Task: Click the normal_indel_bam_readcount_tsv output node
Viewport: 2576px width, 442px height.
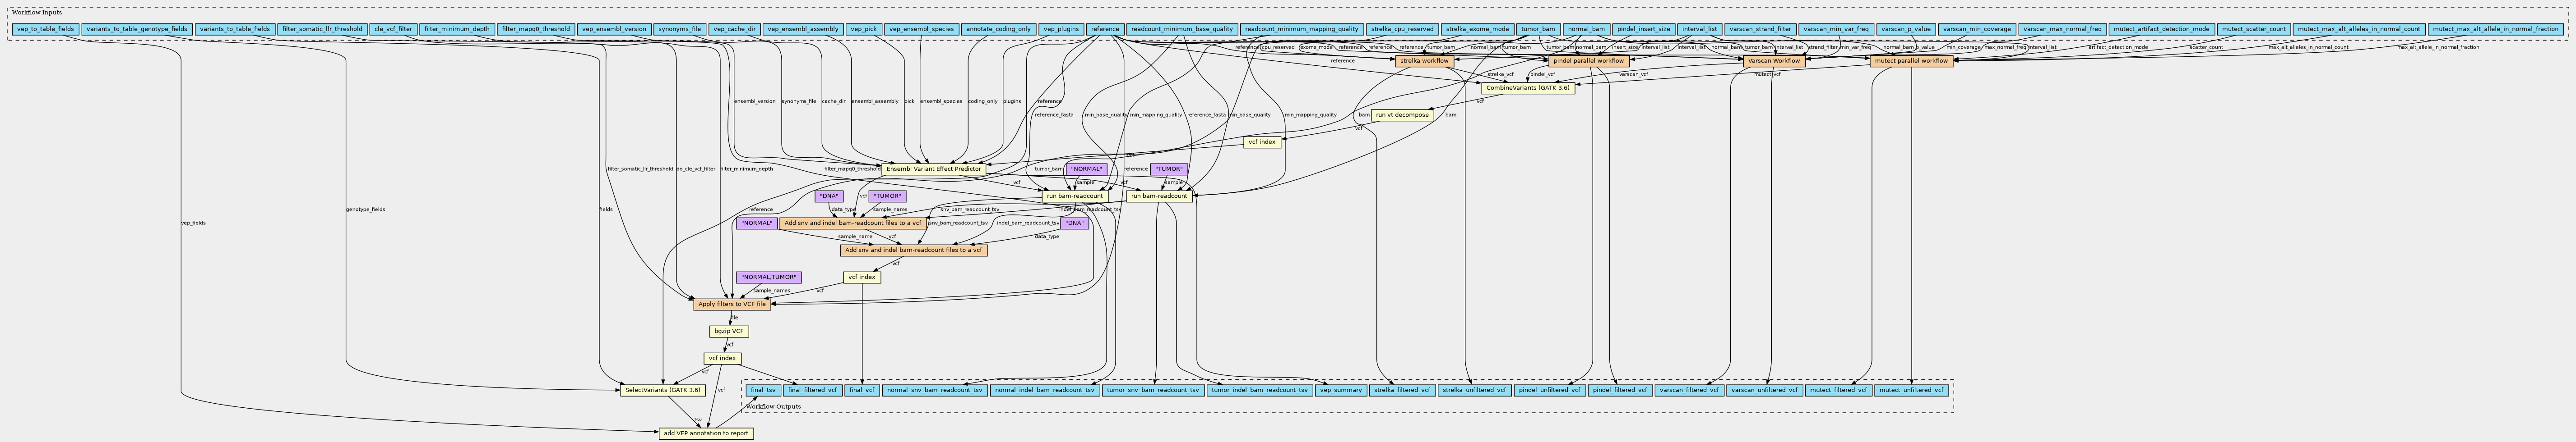Action: [1046, 390]
